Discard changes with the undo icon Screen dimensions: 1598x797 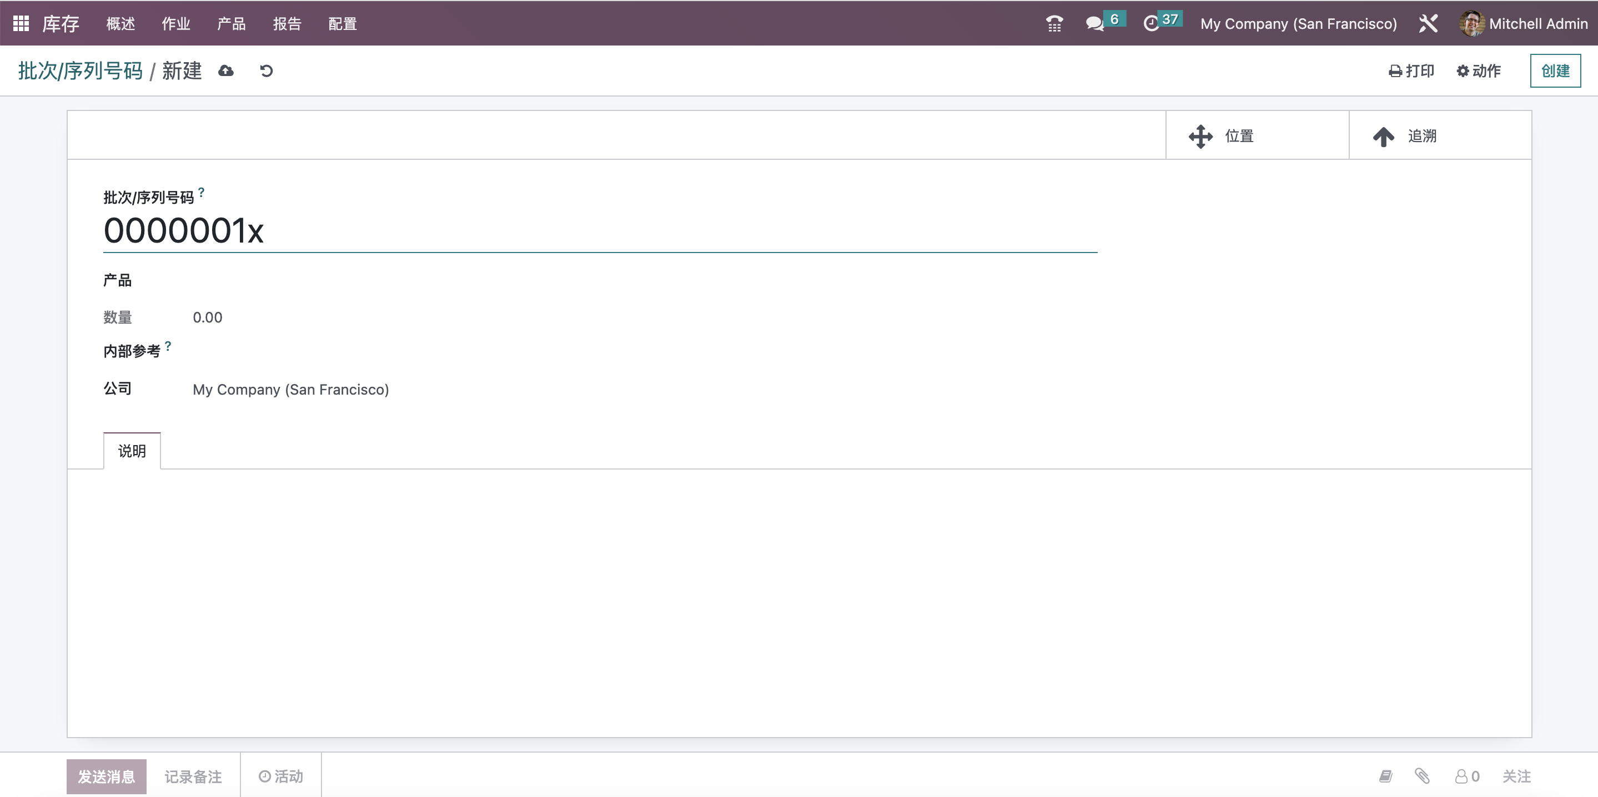point(266,70)
